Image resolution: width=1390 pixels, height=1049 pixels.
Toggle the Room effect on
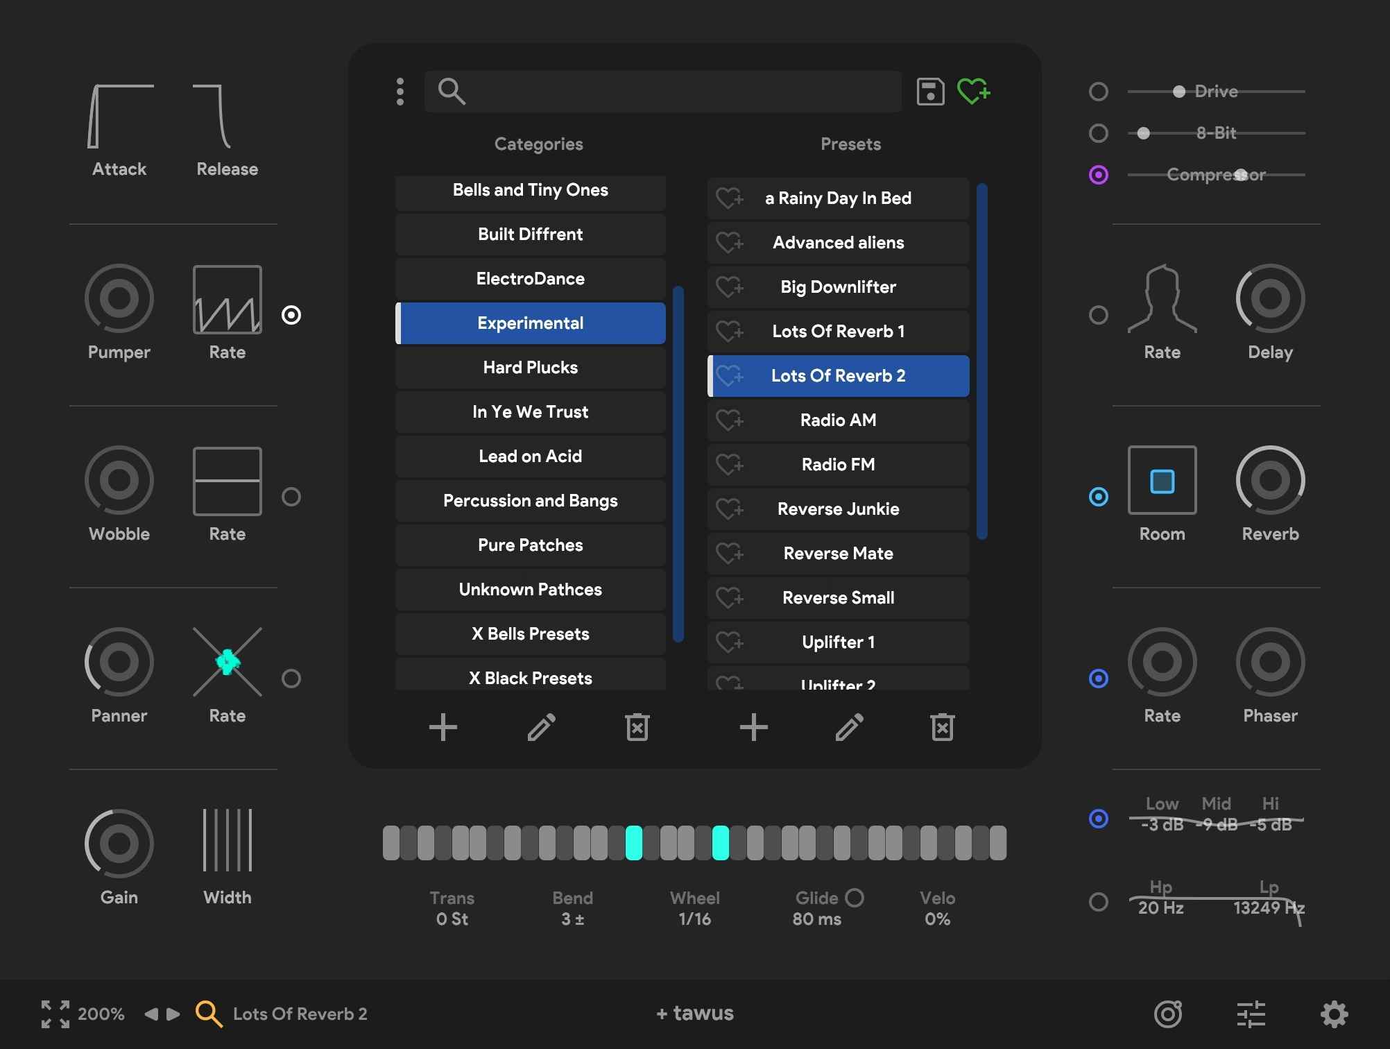pos(1098,497)
